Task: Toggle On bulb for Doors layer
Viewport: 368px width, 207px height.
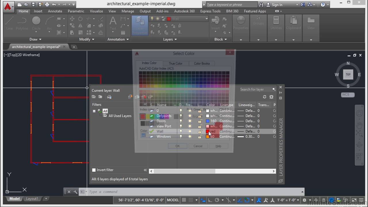Action: click(181, 121)
